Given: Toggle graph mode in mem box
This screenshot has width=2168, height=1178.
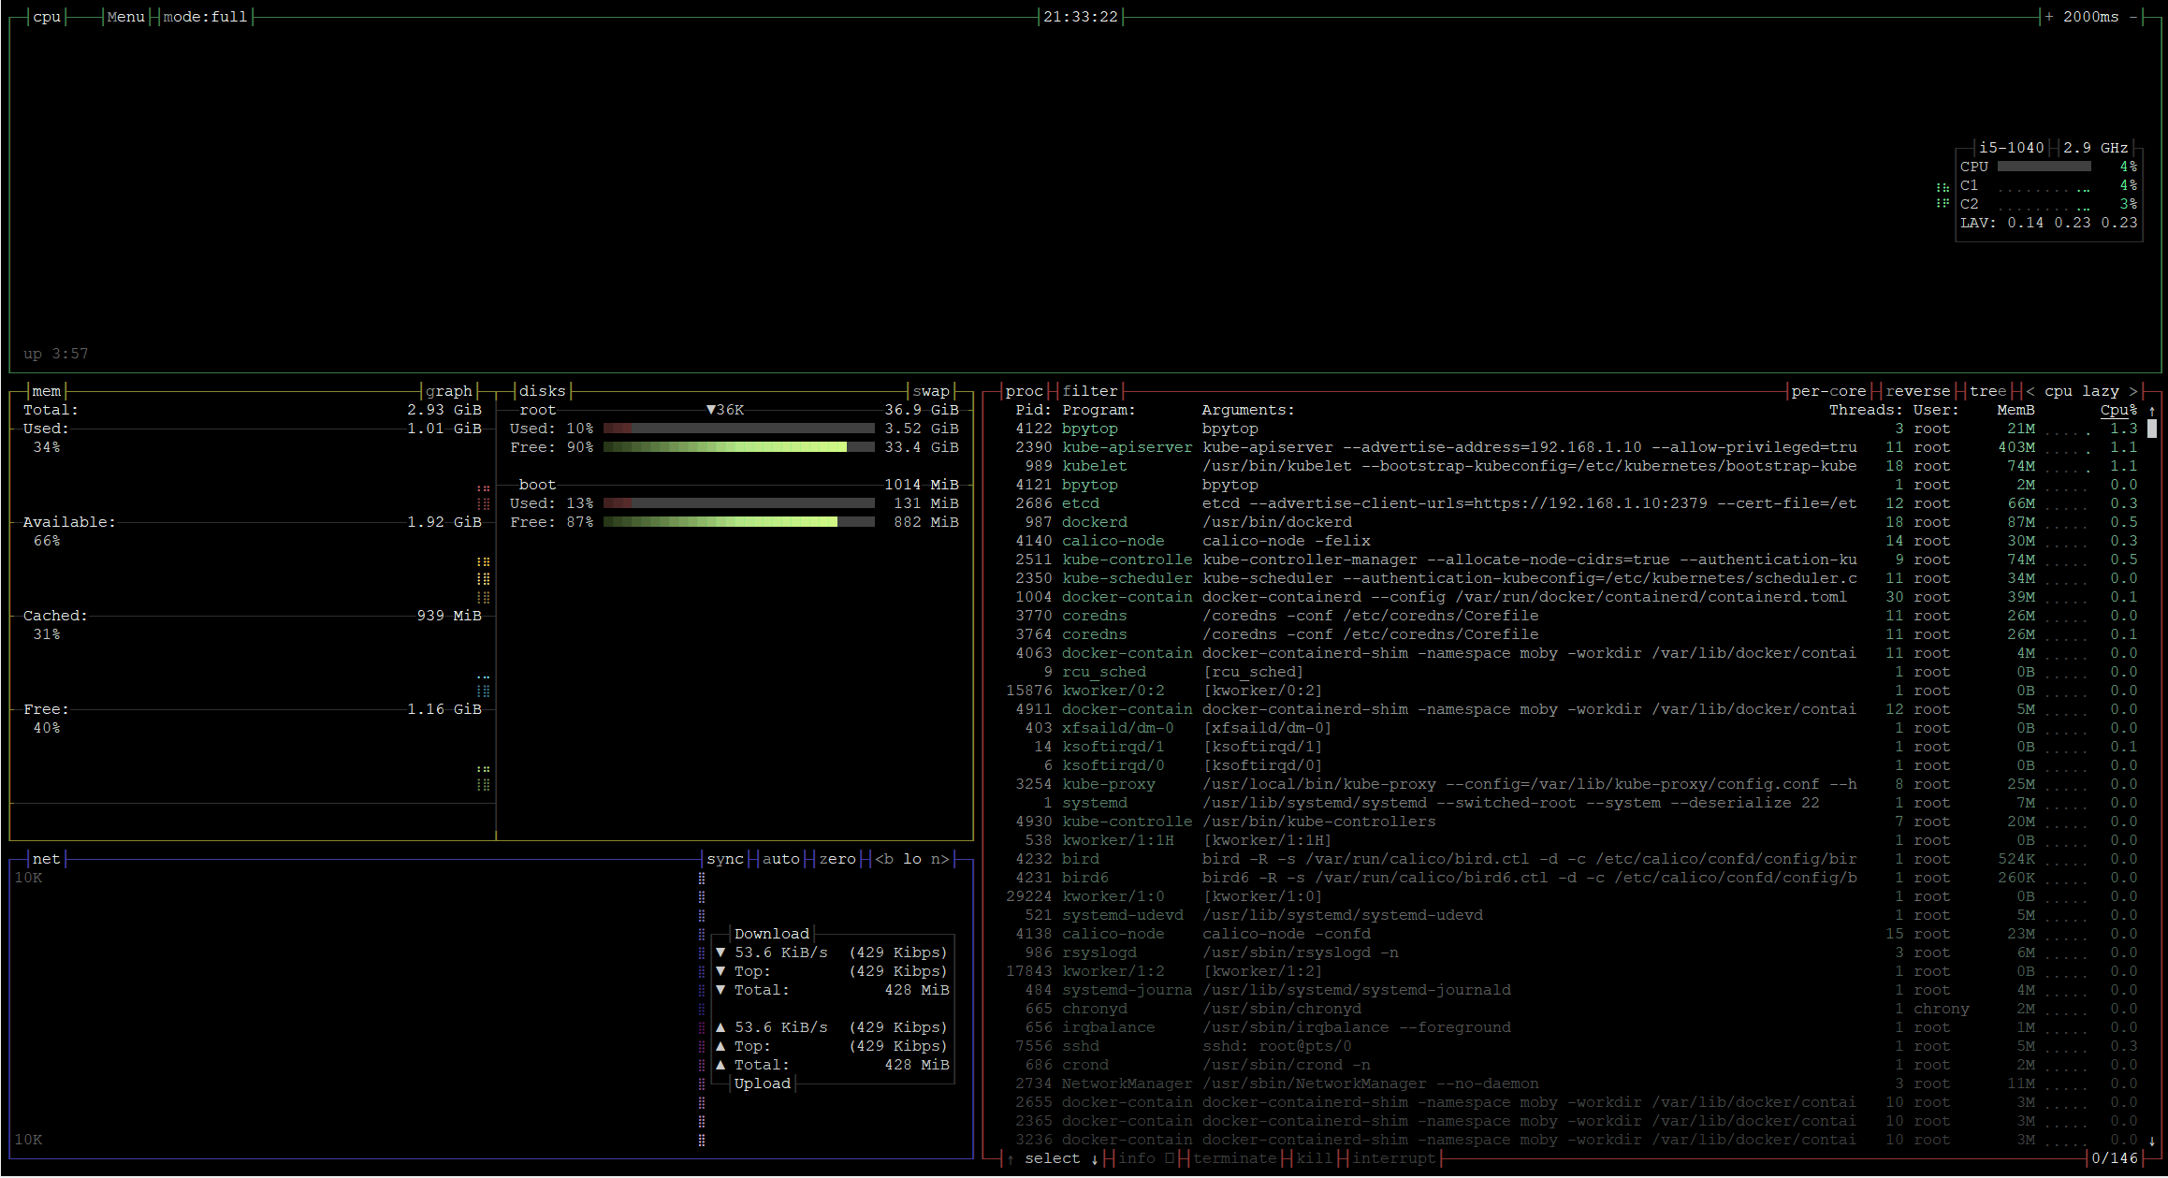Looking at the screenshot, I should [x=449, y=391].
